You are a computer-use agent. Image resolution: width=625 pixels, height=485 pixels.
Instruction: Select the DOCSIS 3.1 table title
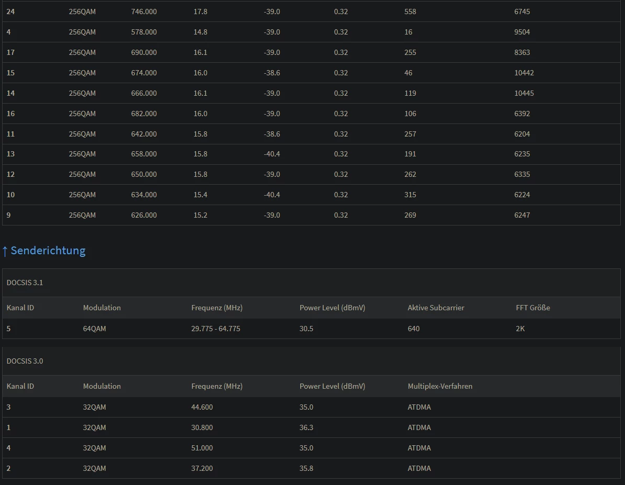pyautogui.click(x=25, y=283)
